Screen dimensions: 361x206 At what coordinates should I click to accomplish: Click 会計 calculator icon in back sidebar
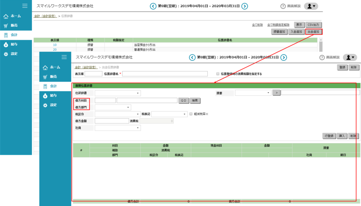(6, 35)
